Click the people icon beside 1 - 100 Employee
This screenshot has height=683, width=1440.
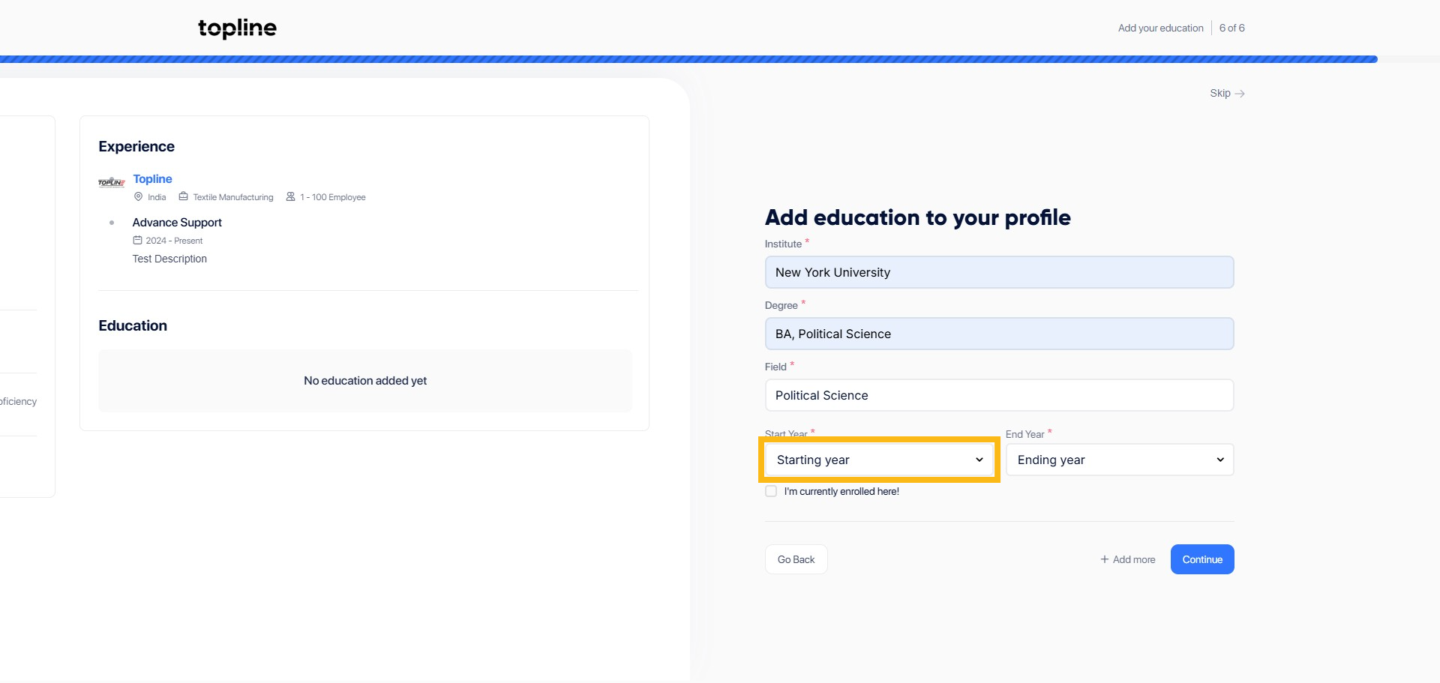(x=290, y=196)
